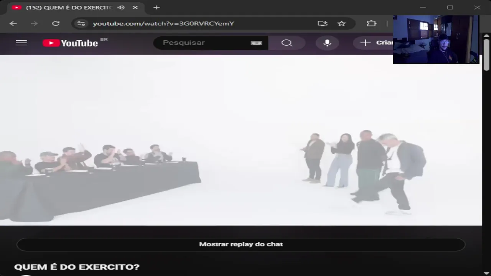Click the webcam overlay thumbnail
This screenshot has width=491, height=276.
(x=436, y=39)
